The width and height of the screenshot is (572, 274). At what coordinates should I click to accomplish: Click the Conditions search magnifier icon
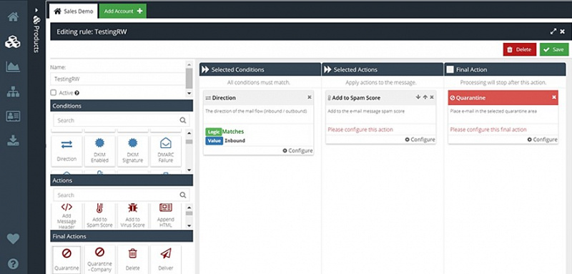(x=183, y=120)
